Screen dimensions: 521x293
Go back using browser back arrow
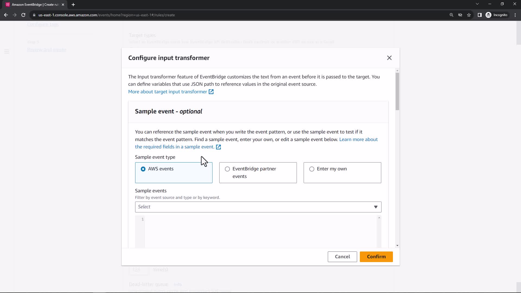6,15
